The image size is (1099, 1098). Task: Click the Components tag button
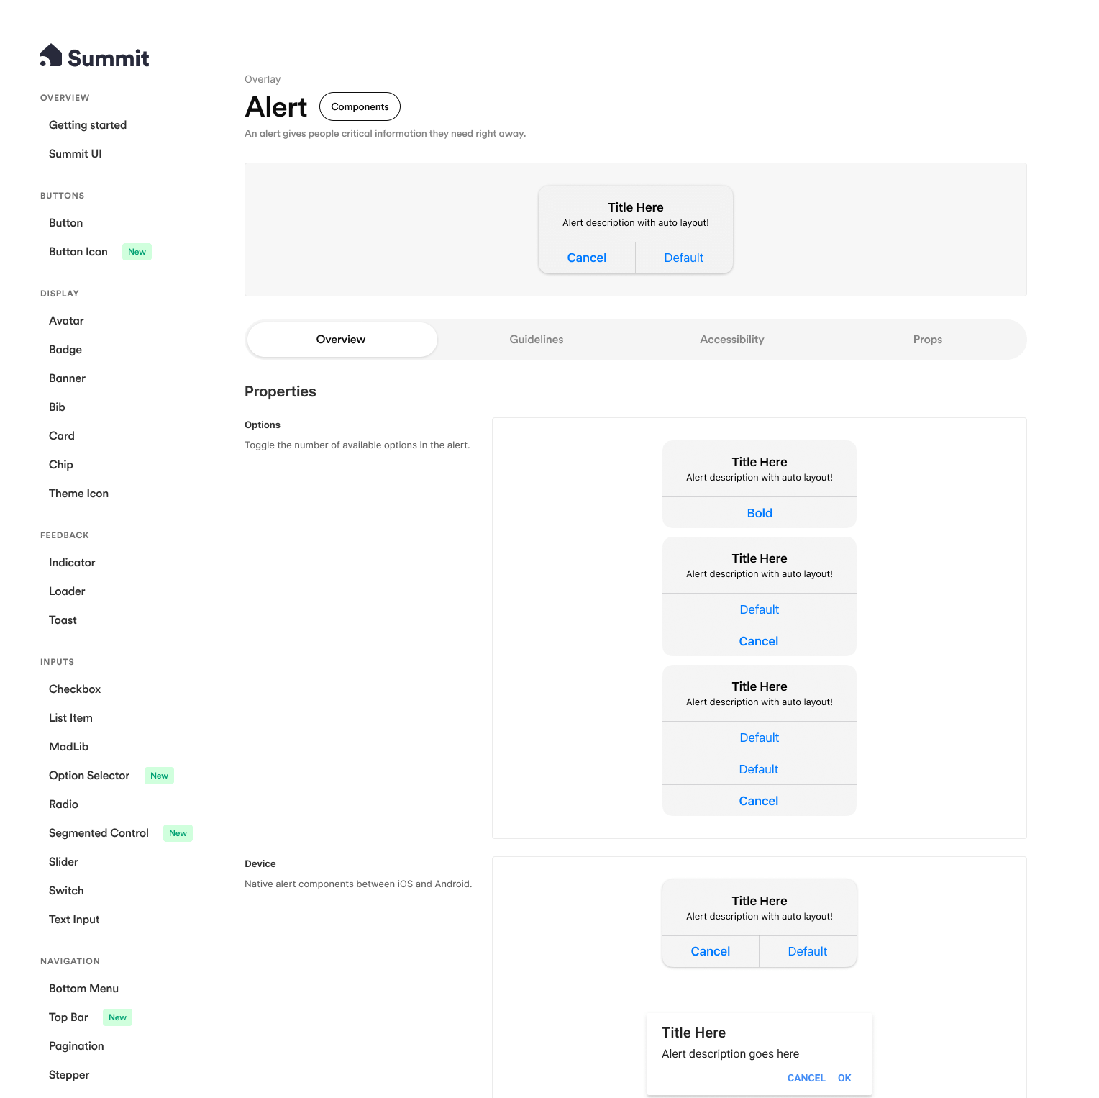[x=360, y=106]
